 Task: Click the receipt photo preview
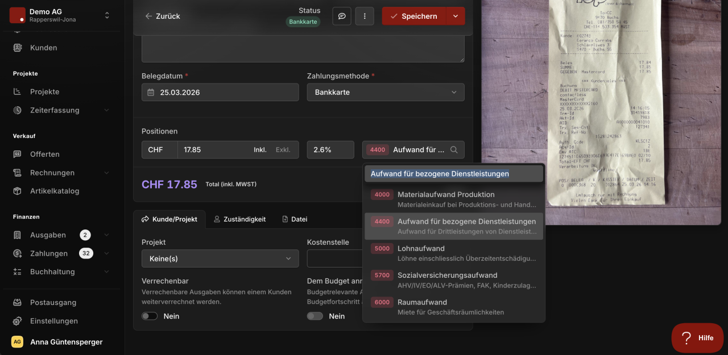[601, 112]
